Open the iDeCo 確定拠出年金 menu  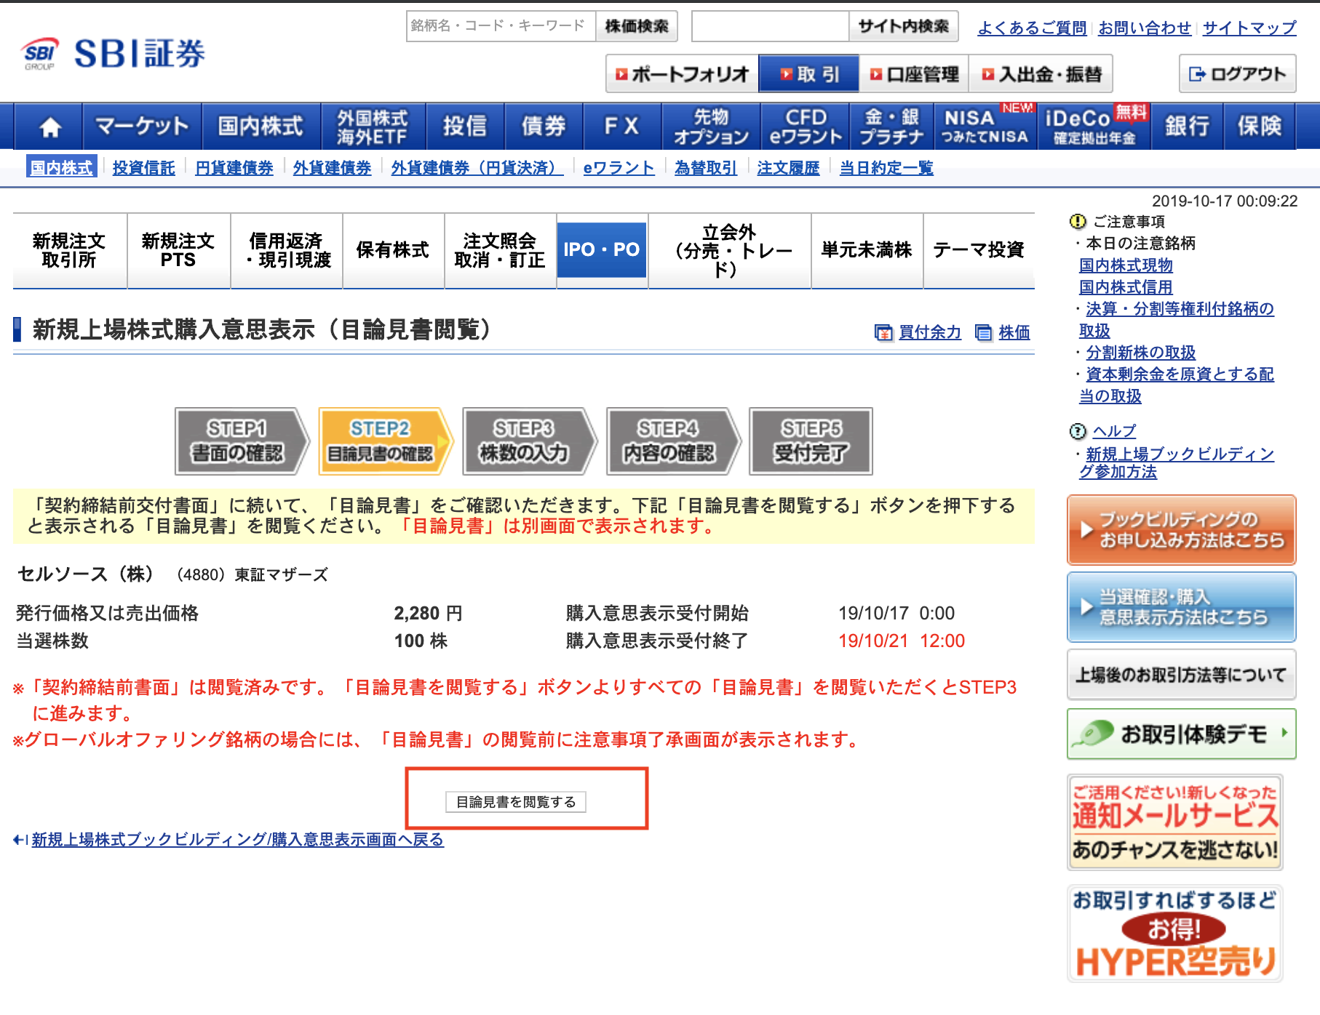point(1094,127)
